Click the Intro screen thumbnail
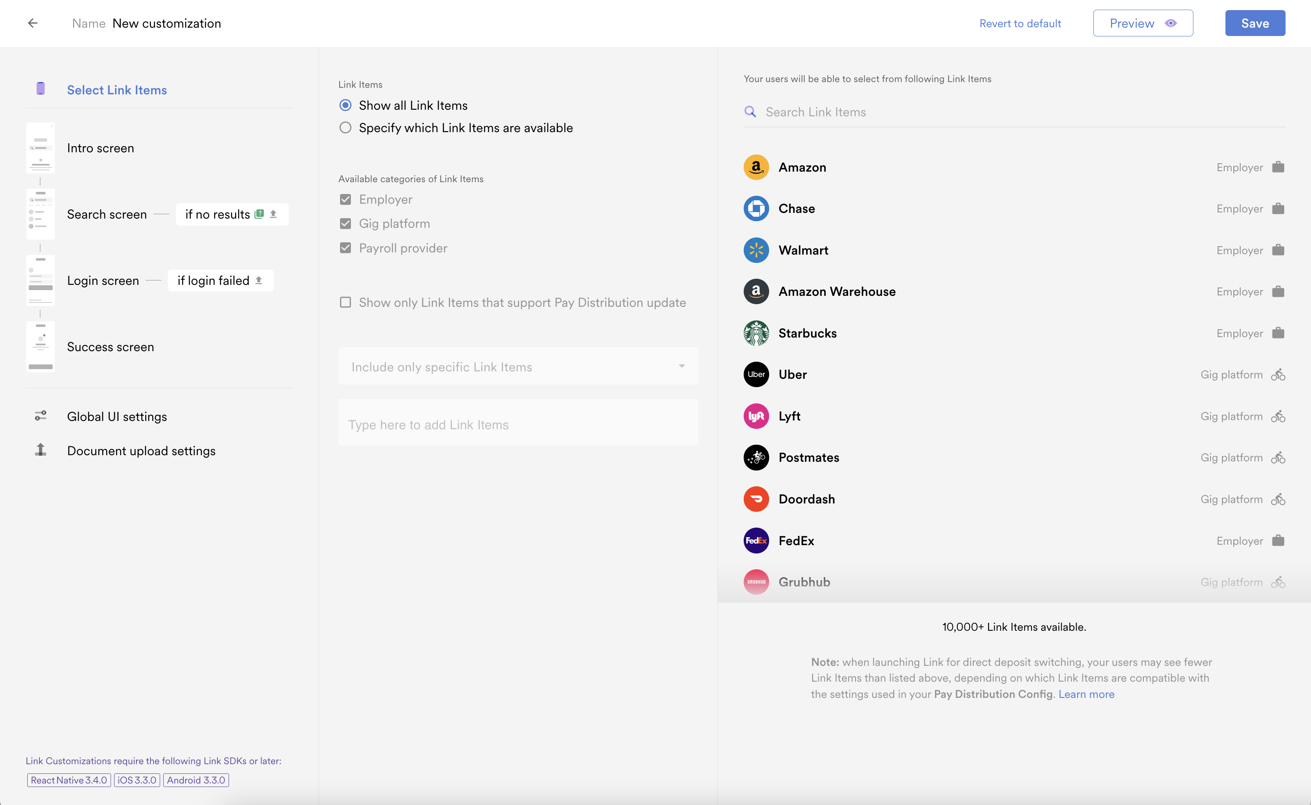Viewport: 1311px width, 805px height. pos(40,148)
